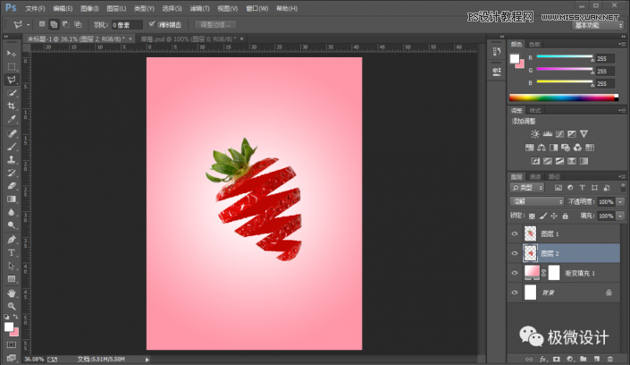Screen dimensions: 630x365
Task: Select the Pen tool
Action: pyautogui.click(x=12, y=239)
